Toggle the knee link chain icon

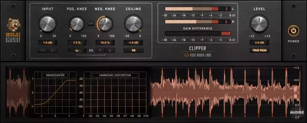[90, 24]
